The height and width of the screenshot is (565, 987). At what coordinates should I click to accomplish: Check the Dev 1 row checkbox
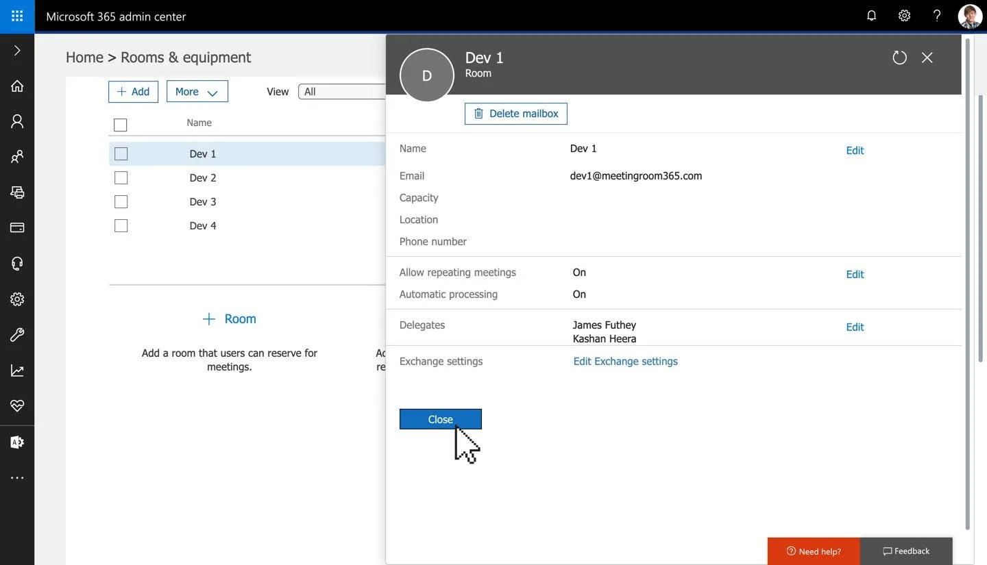click(121, 154)
